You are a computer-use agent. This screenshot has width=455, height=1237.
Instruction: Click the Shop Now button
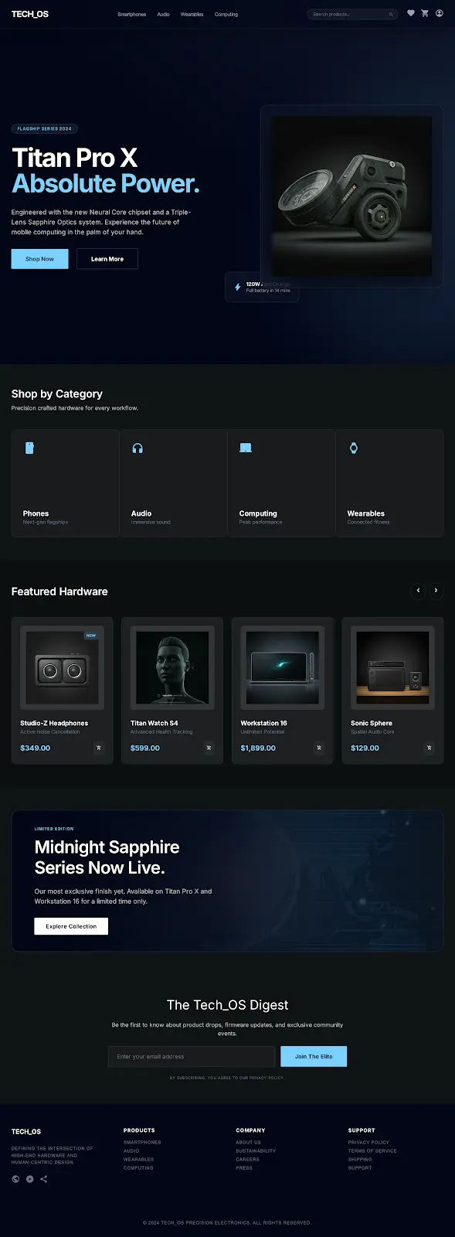pos(39,259)
